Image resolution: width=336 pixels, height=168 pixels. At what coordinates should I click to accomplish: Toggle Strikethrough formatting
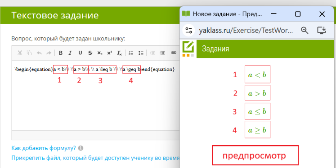coord(90,53)
